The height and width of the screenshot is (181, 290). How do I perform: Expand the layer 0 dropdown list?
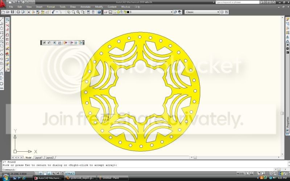[x=172, y=12]
